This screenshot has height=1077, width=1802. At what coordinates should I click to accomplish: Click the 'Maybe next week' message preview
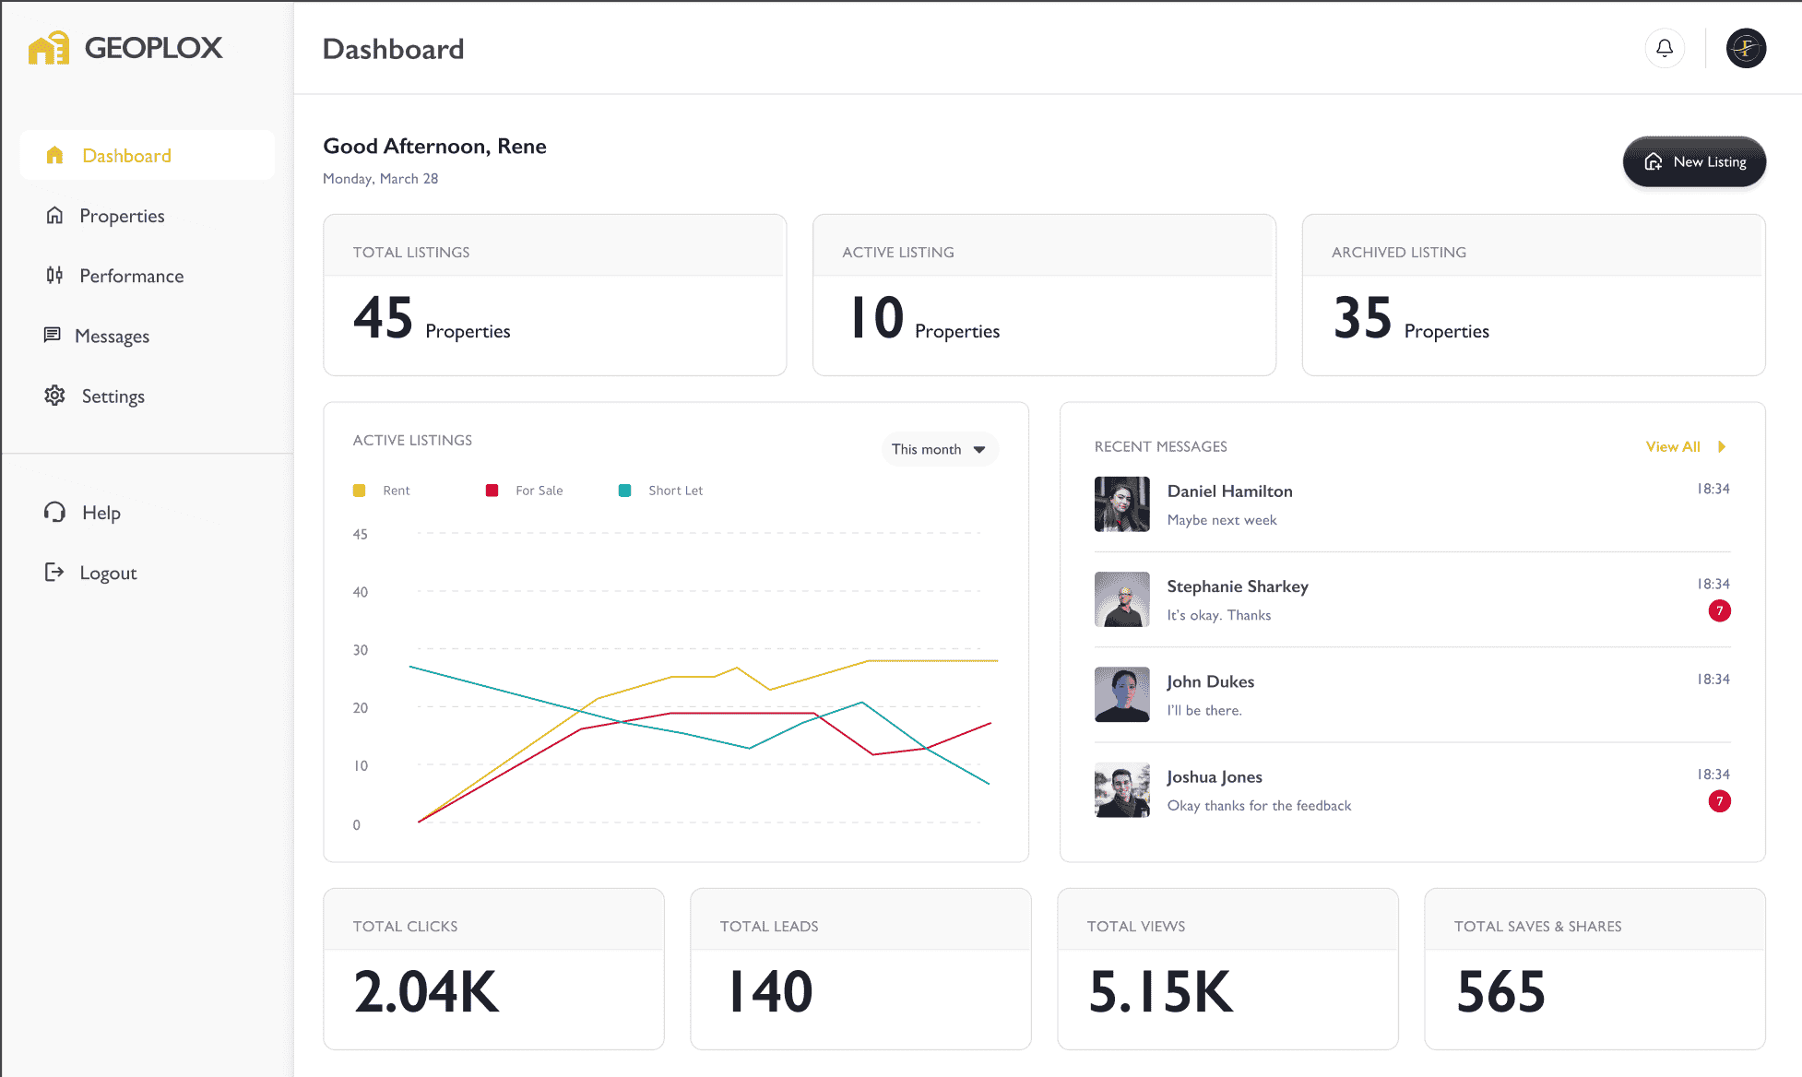[x=1221, y=520]
